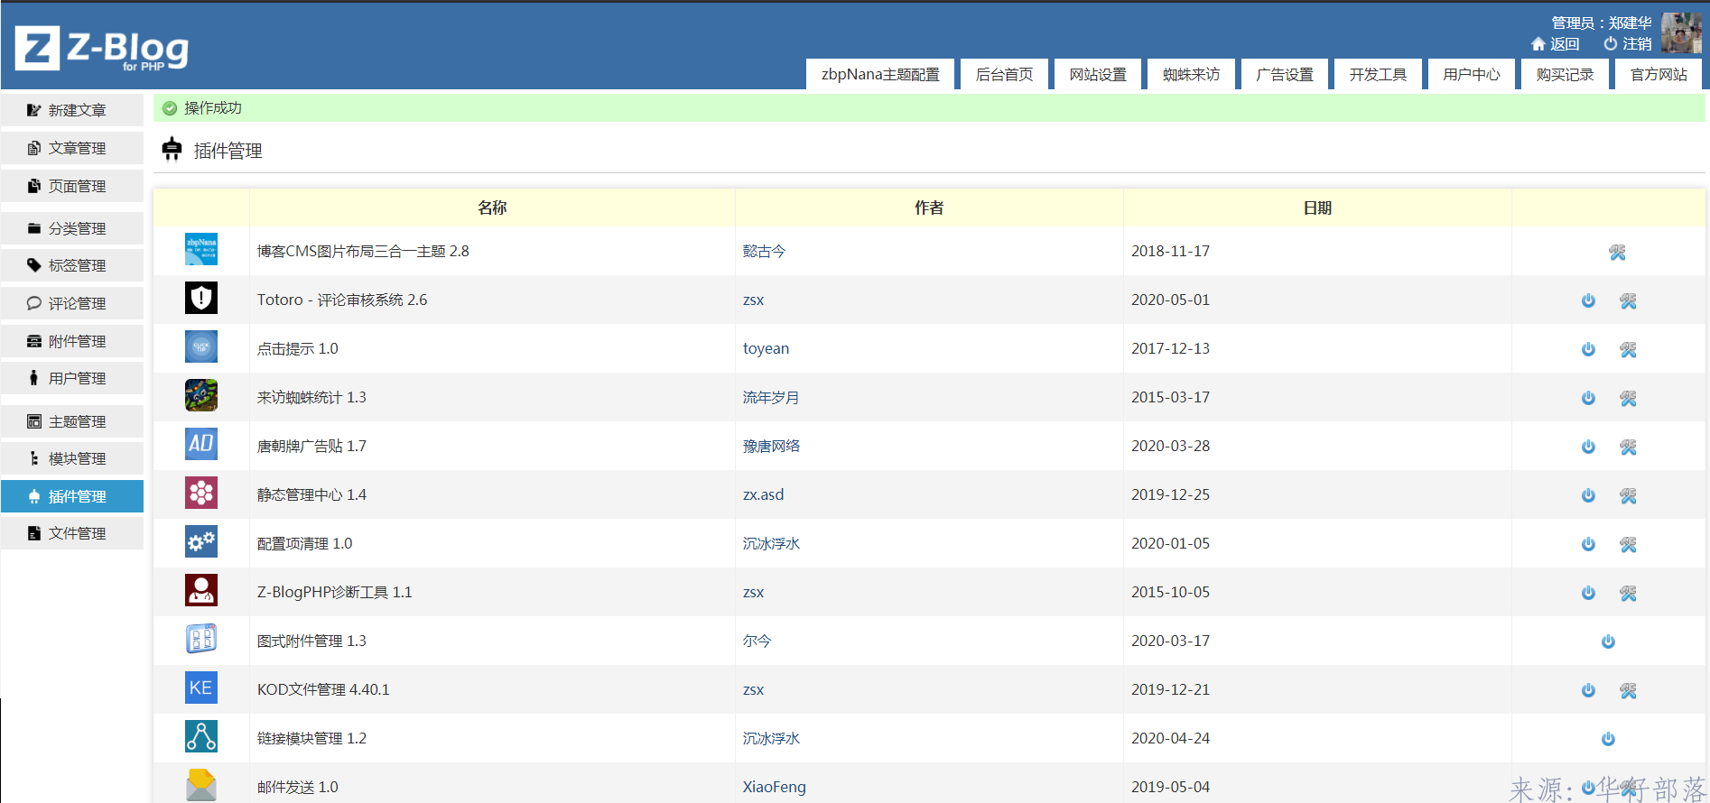Viewport: 1710px width, 803px height.
Task: Open 分类管理 sidebar item
Action: tap(72, 228)
